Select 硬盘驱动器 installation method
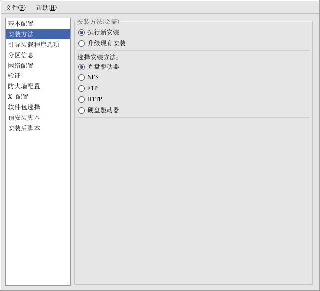320x291 pixels. coord(81,111)
